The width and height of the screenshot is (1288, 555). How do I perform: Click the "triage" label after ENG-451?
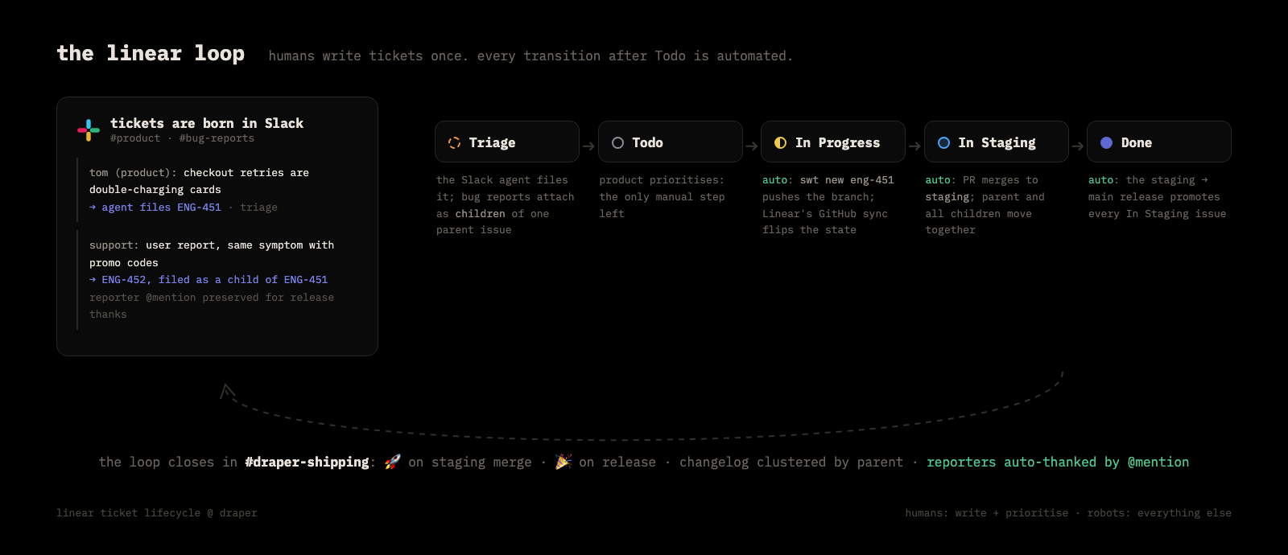click(x=258, y=207)
